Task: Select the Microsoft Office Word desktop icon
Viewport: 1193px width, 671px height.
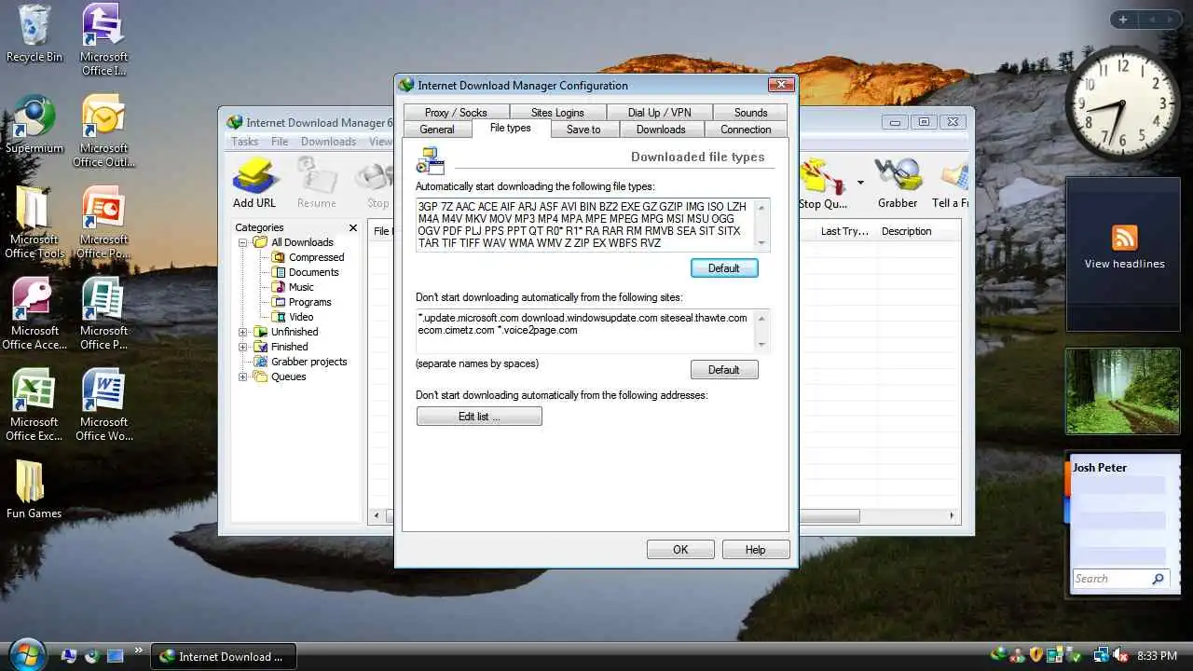Action: (103, 405)
